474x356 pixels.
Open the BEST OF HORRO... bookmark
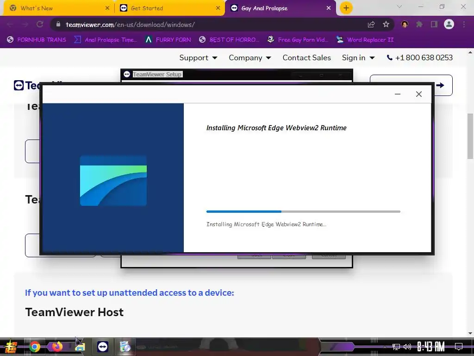(x=229, y=40)
